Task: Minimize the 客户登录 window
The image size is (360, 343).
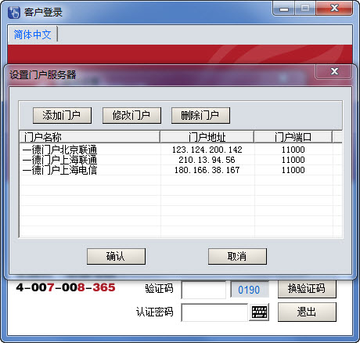Action: pos(284,9)
